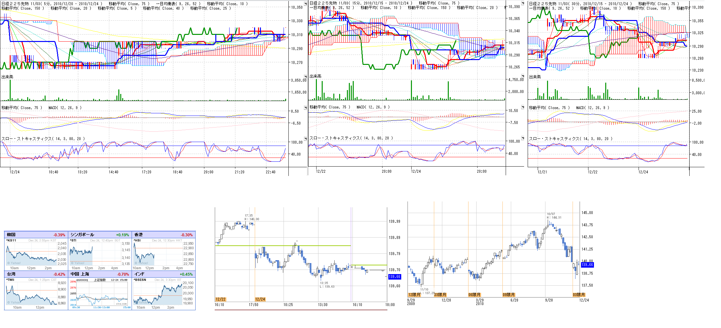The height and width of the screenshot is (328, 721).
Task: Select the 12/22 date marker on the intraday chart
Action: click(221, 299)
